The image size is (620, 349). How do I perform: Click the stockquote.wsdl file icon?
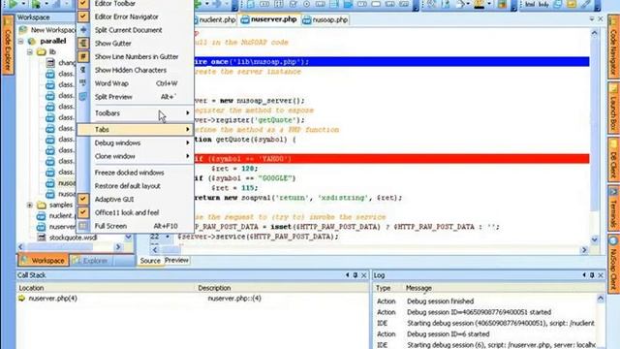[41, 238]
